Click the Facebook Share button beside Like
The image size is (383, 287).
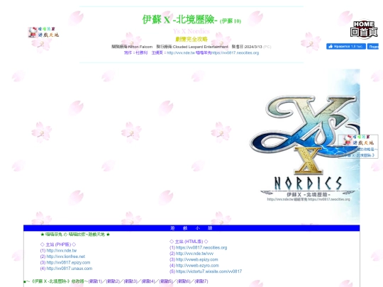point(373,46)
